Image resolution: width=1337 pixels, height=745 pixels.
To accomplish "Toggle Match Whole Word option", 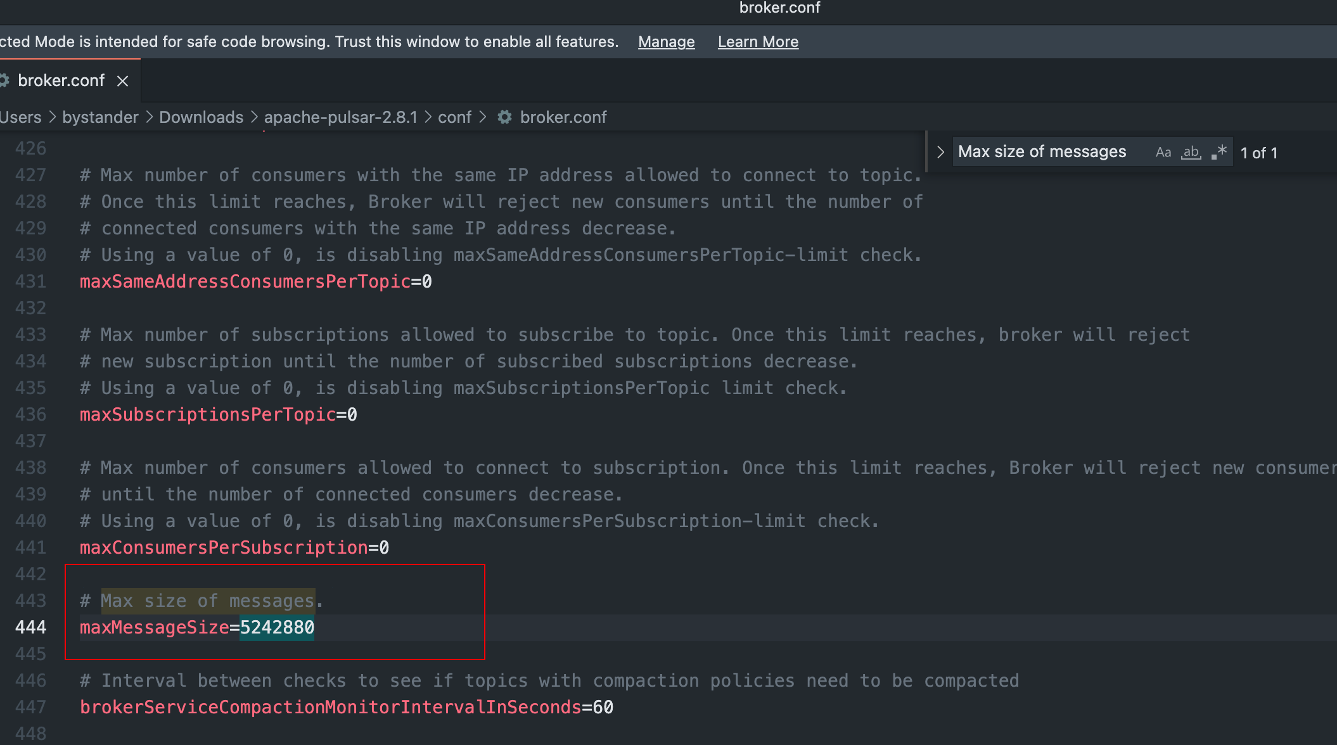I will click(1191, 152).
